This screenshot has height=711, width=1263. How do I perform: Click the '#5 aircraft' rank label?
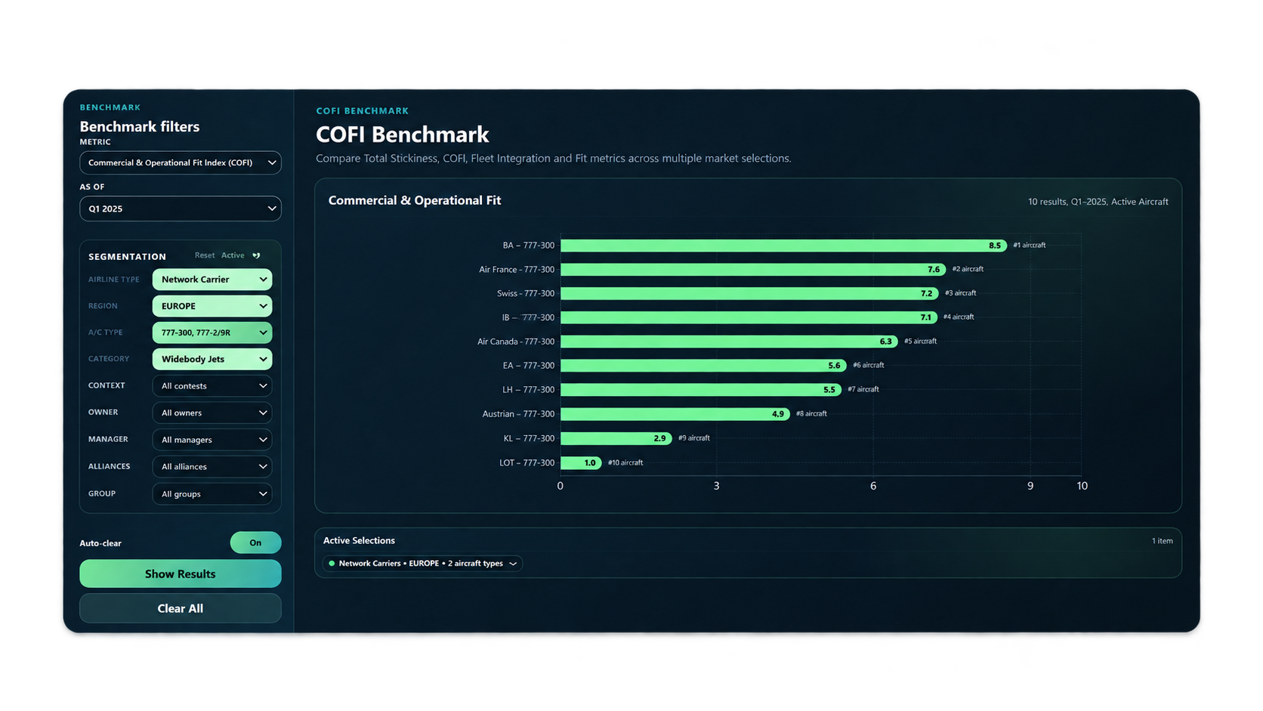click(920, 342)
